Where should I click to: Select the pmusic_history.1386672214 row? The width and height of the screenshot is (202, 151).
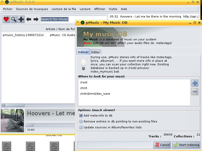point(38,35)
